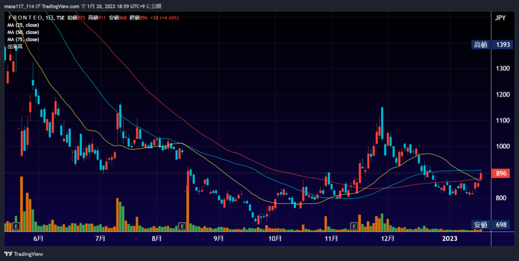Image resolution: width=519 pixels, height=261 pixels.
Task: Click the +38 (+4.43%) change value
Action: [165, 18]
